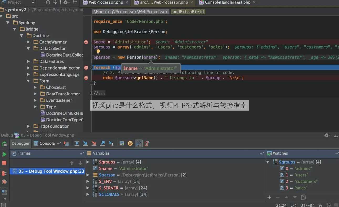Toggle breakpoint on the echo $person line
339x207 pixels.
(86, 78)
